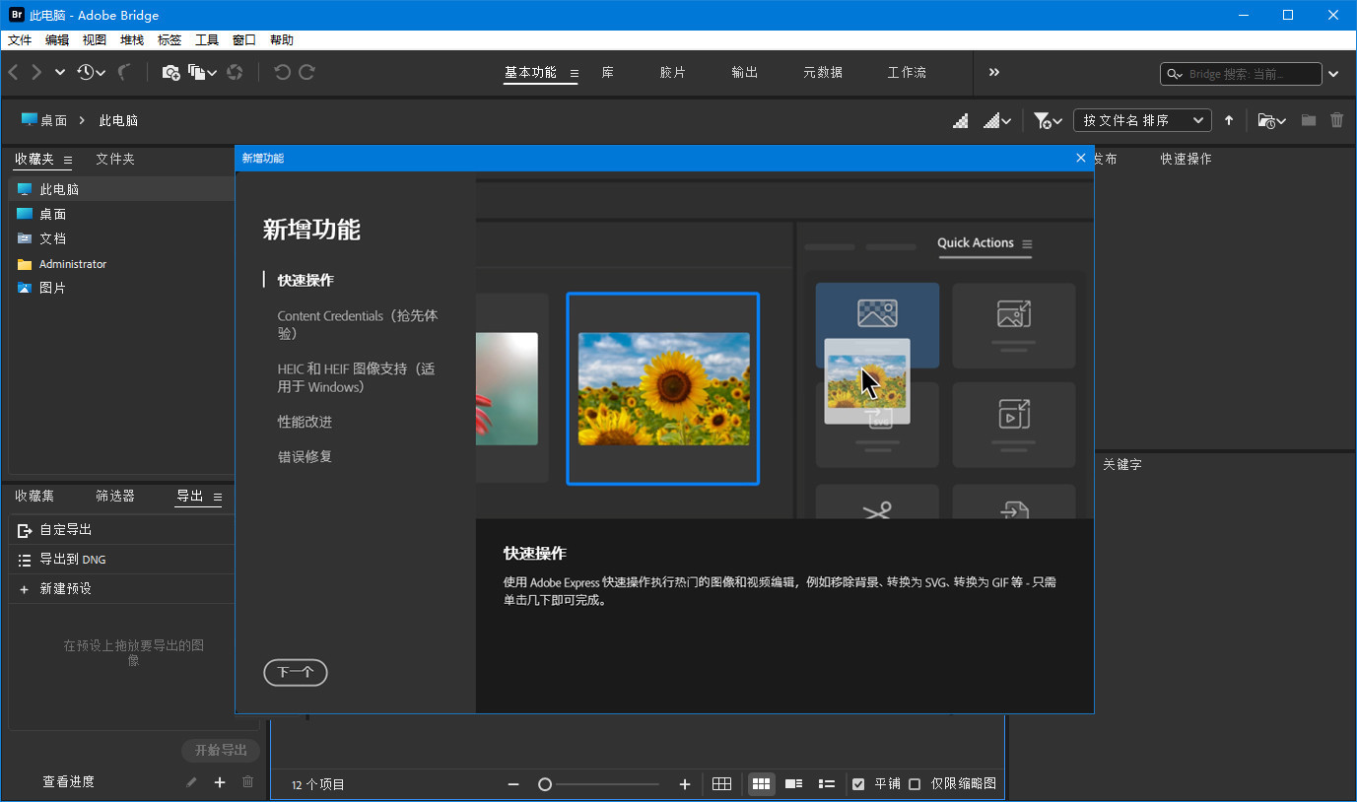Screen dimensions: 1357x802
Task: Open the rating filter dropdown
Action: tap(1046, 120)
